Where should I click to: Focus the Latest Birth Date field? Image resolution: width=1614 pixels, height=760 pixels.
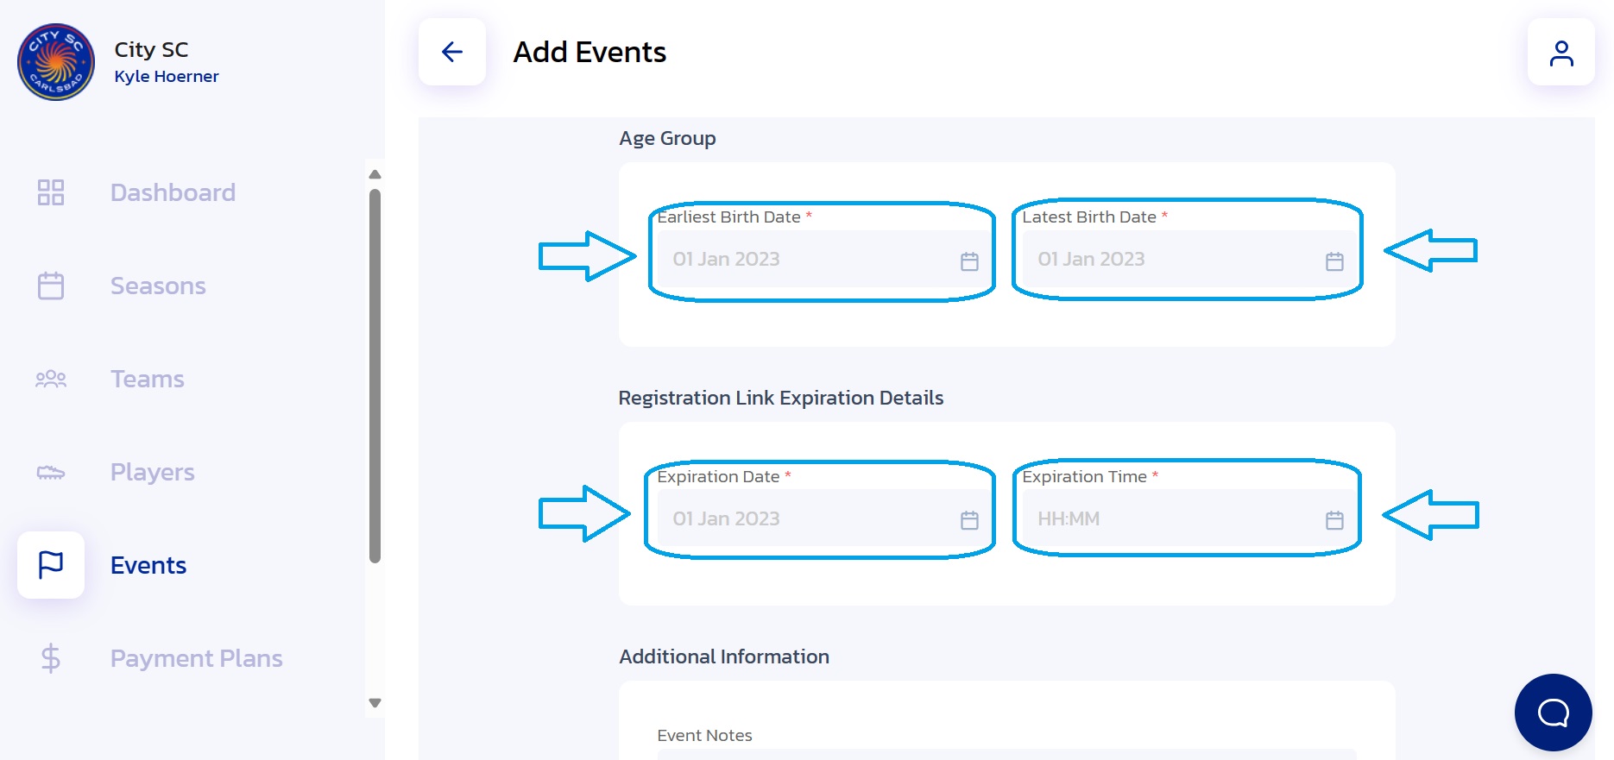(1188, 259)
